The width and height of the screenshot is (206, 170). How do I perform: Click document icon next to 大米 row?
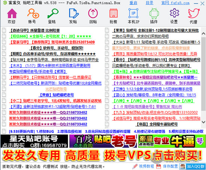[107, 42]
